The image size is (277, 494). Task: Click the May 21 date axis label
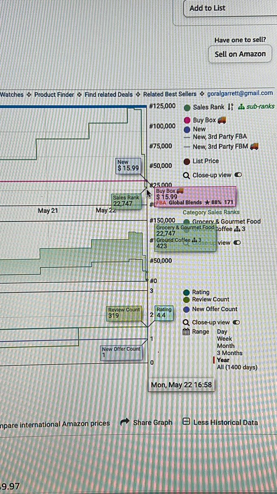[48, 211]
